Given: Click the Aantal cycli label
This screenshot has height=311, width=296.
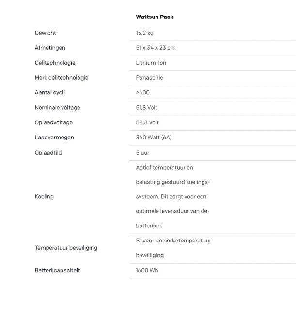Looking at the screenshot, I should 49,92.
